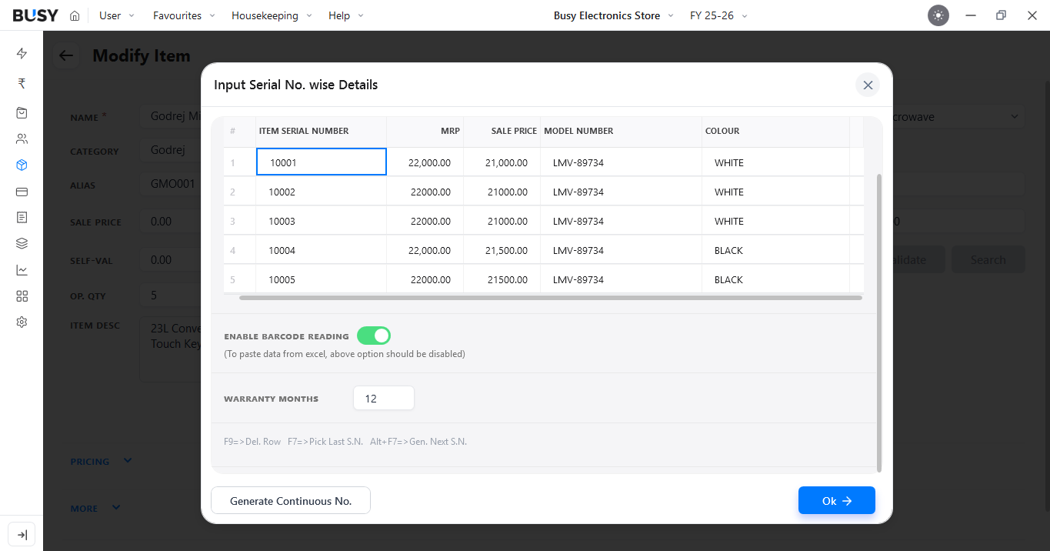Disable the Enable Barcode Reading toggle

click(x=374, y=336)
